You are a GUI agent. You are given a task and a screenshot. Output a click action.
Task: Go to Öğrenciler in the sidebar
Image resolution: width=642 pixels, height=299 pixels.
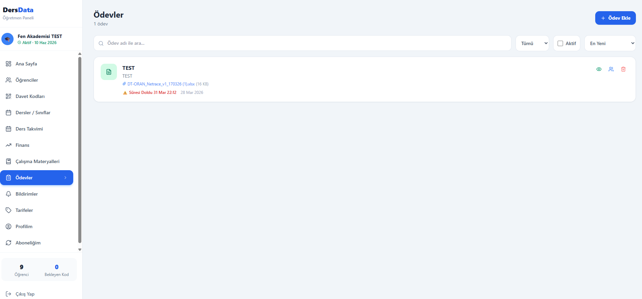click(x=27, y=80)
